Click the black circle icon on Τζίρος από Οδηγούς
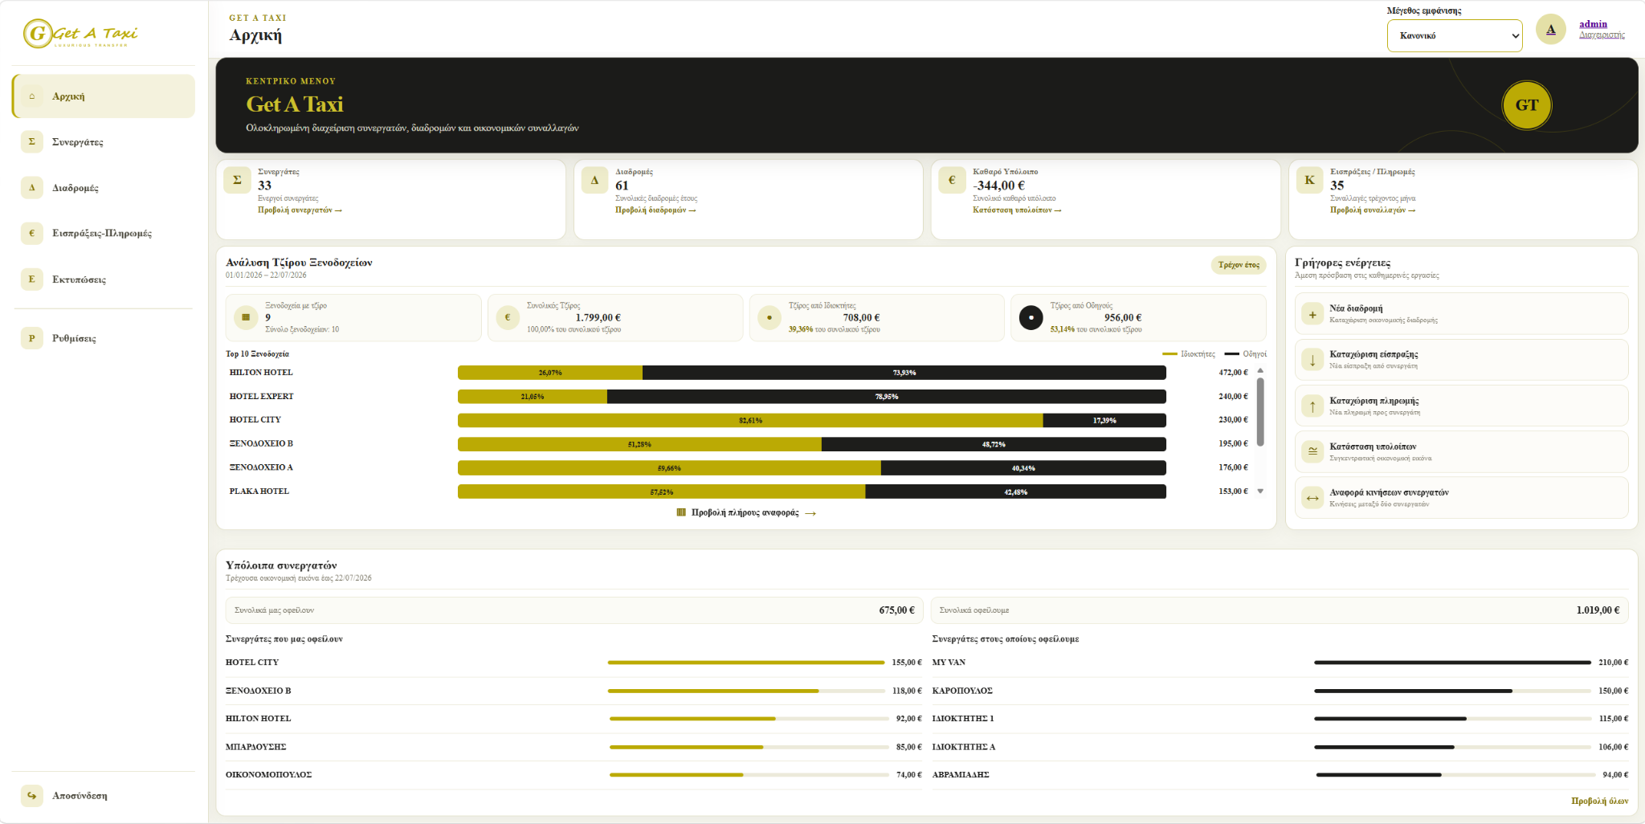 1031,317
